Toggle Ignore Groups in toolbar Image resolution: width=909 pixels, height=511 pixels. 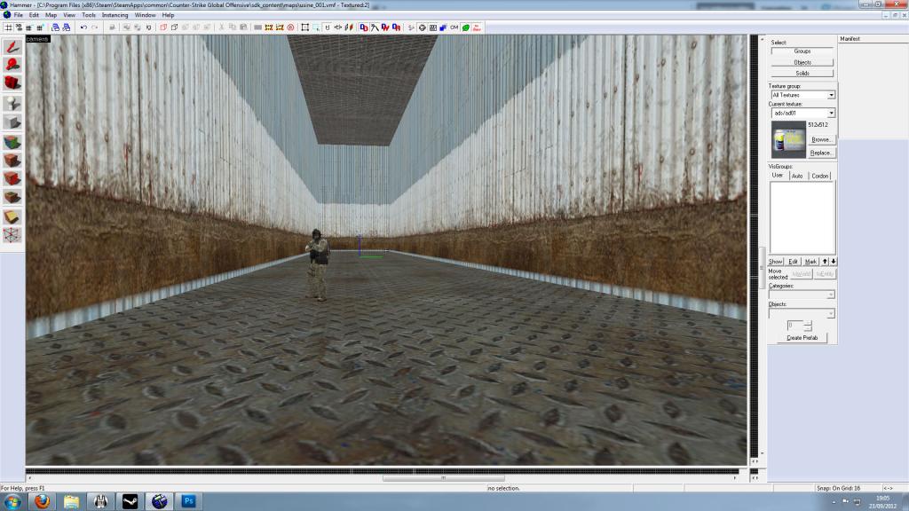tap(149, 28)
